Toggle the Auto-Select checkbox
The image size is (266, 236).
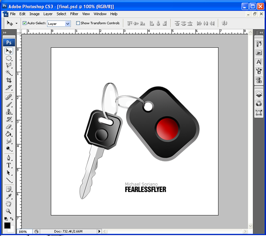(x=24, y=23)
